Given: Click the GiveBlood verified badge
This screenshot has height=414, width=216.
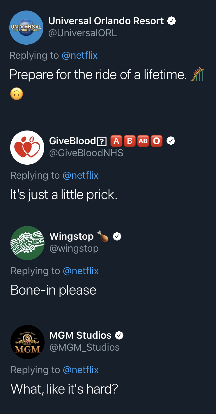Looking at the screenshot, I should tap(171, 141).
